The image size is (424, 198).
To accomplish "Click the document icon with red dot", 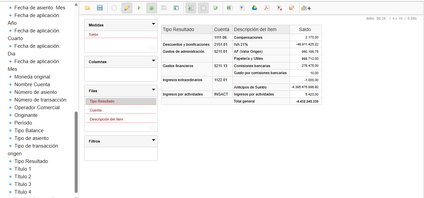I will (x=279, y=8).
